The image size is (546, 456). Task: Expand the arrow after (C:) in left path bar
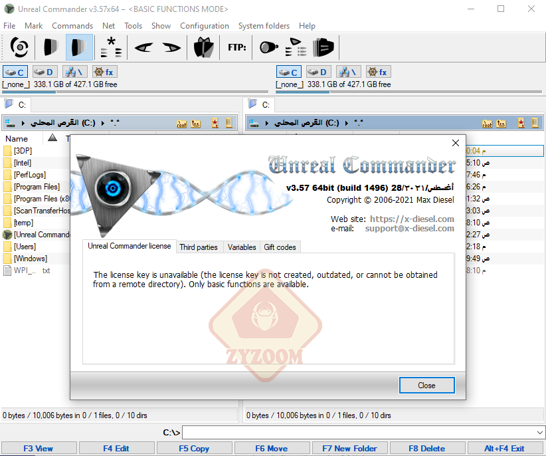103,123
